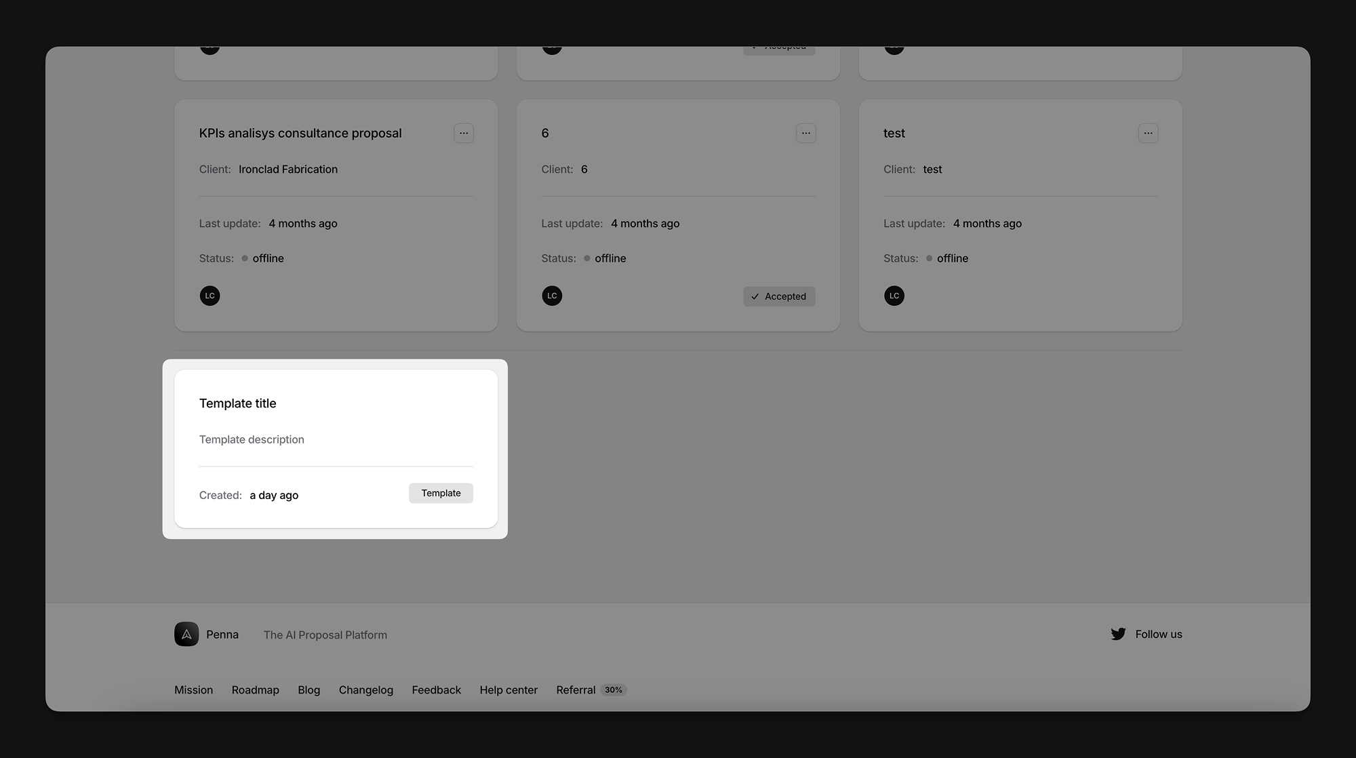Open three-dot menu on test card
Image resolution: width=1356 pixels, height=758 pixels.
coord(1148,133)
